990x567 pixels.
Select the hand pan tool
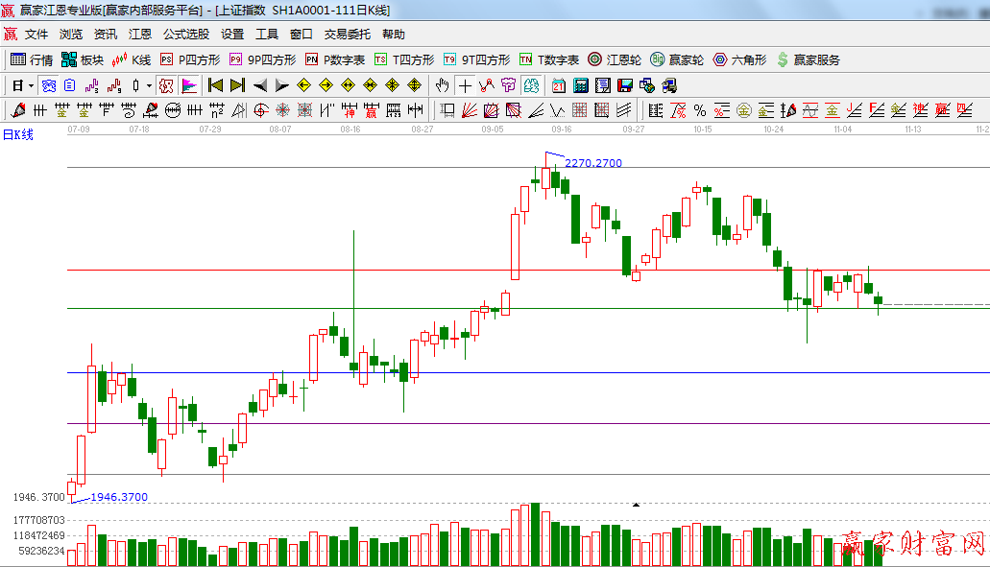pyautogui.click(x=443, y=85)
